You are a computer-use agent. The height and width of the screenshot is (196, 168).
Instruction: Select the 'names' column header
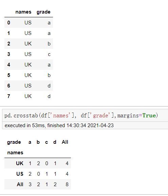tap(23, 12)
